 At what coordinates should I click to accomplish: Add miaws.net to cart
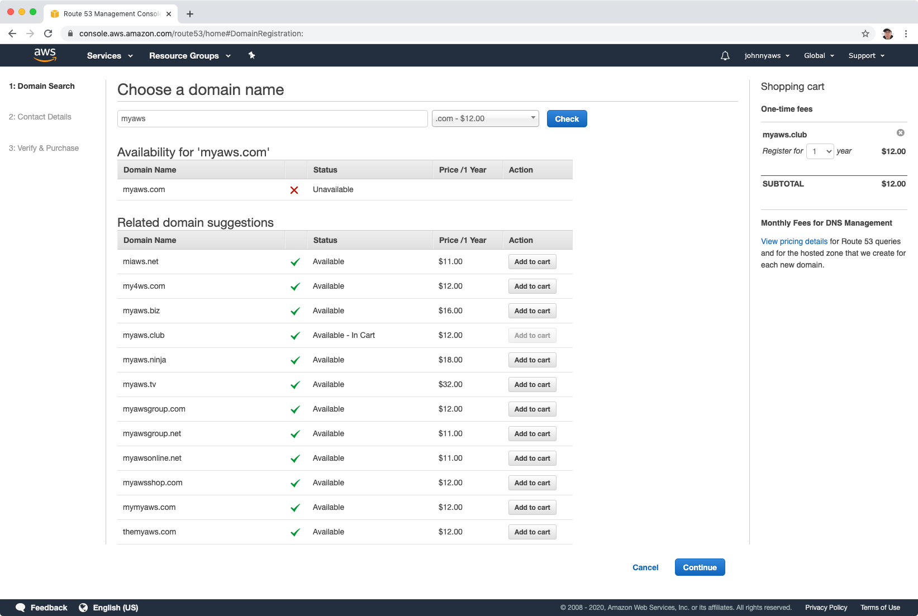532,262
